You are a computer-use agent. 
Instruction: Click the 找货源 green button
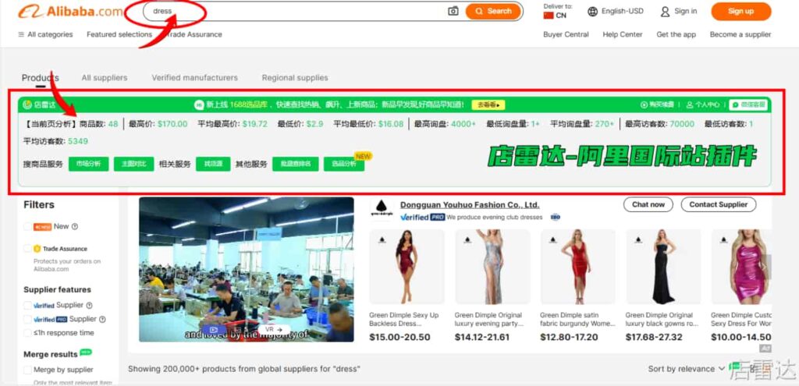(213, 164)
